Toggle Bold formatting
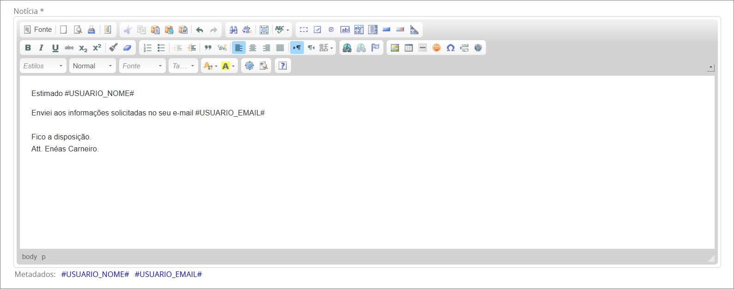This screenshot has height=289, width=734. click(x=28, y=48)
